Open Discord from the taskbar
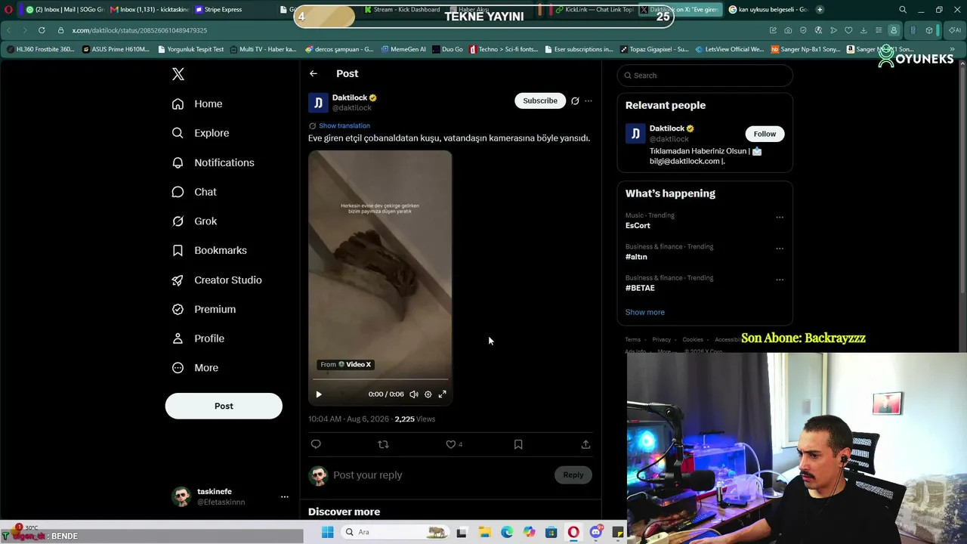The height and width of the screenshot is (544, 967). click(x=596, y=532)
